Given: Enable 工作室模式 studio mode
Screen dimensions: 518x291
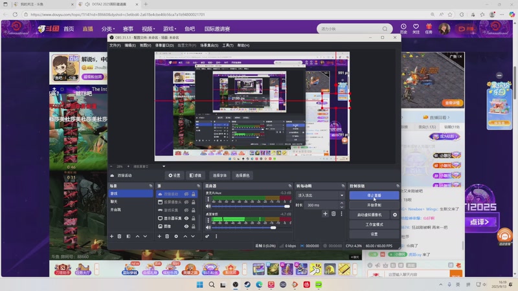Looking at the screenshot, I should (x=374, y=224).
